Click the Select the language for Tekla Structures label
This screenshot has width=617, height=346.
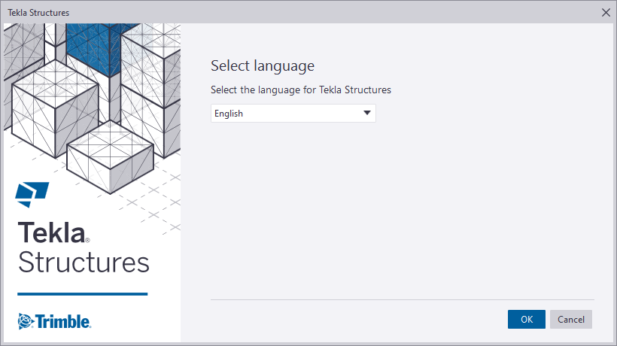301,90
